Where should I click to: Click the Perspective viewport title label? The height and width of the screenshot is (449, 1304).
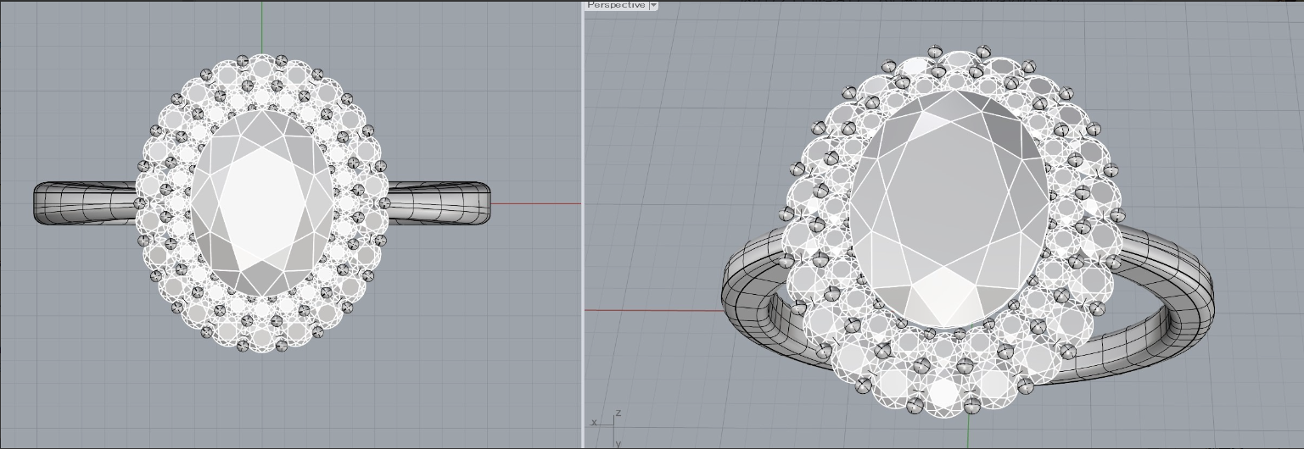[x=617, y=5]
